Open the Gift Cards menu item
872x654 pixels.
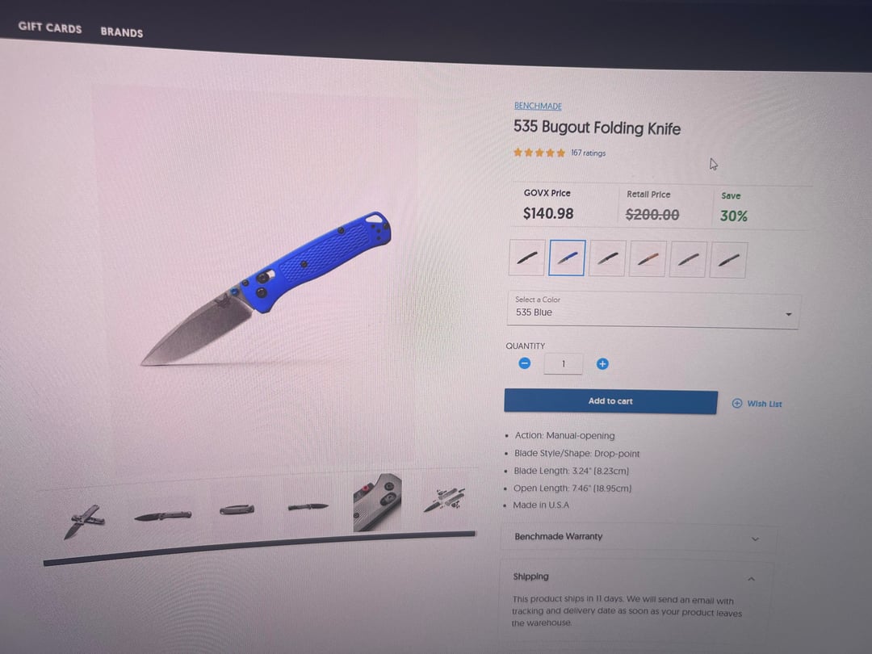[50, 27]
